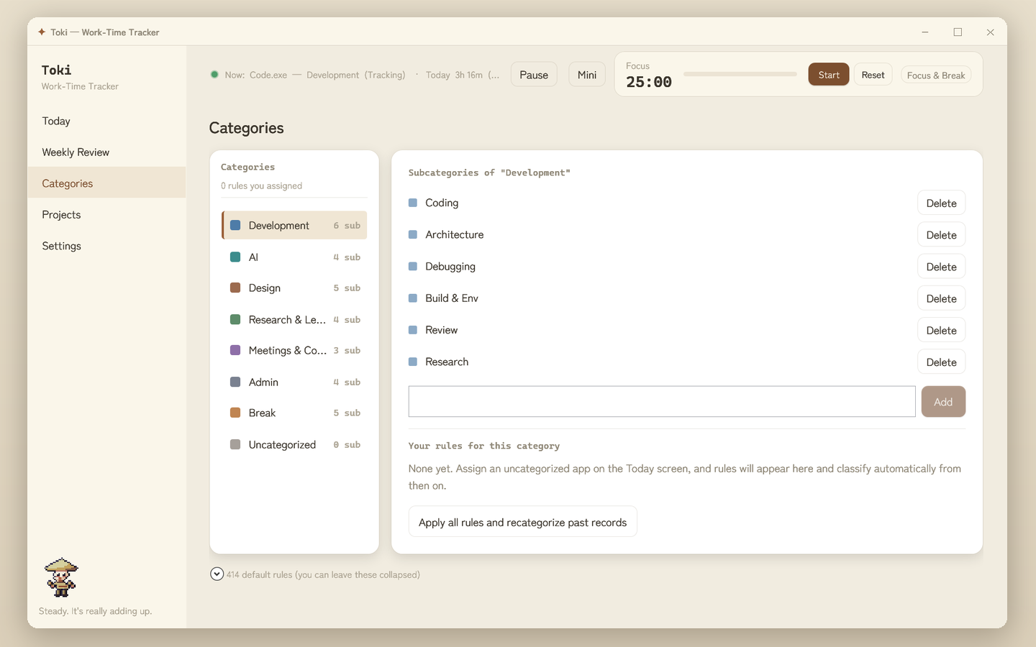
Task: Select the Research & Le... category
Action: pos(294,319)
